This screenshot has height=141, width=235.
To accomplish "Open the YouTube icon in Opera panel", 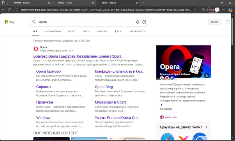I will pyautogui.click(x=167, y=78).
